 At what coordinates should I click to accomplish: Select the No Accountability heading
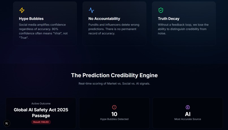[104, 19]
